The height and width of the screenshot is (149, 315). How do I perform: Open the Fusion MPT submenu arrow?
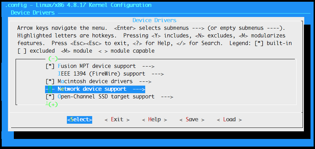click(x=147, y=66)
